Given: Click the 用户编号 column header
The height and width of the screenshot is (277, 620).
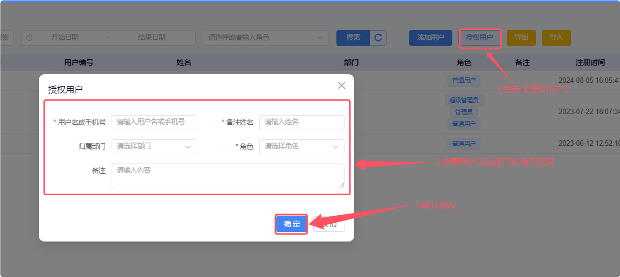Looking at the screenshot, I should (x=79, y=63).
